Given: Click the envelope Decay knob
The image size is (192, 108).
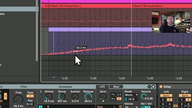Looking at the screenshot, I should (62, 97).
